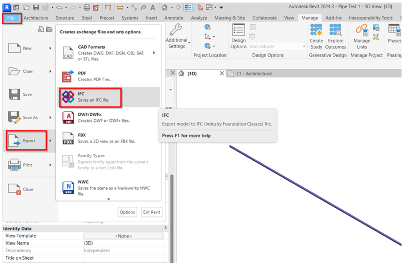Switch to L1 - Architectural view tab
The height and width of the screenshot is (264, 403).
254,74
